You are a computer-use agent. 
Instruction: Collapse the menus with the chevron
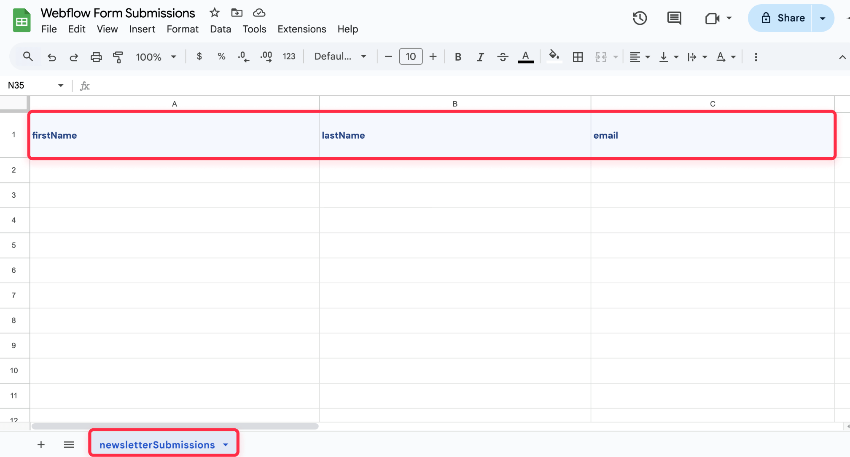pyautogui.click(x=842, y=57)
